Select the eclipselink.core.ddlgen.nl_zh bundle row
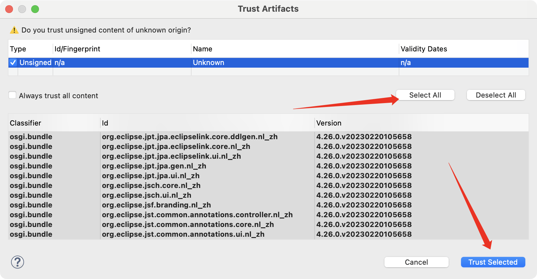Image resolution: width=537 pixels, height=279 pixels. tap(268, 137)
